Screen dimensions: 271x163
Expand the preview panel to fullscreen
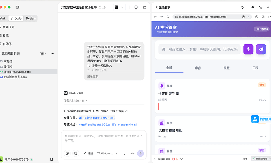pyautogui.click(x=260, y=7)
